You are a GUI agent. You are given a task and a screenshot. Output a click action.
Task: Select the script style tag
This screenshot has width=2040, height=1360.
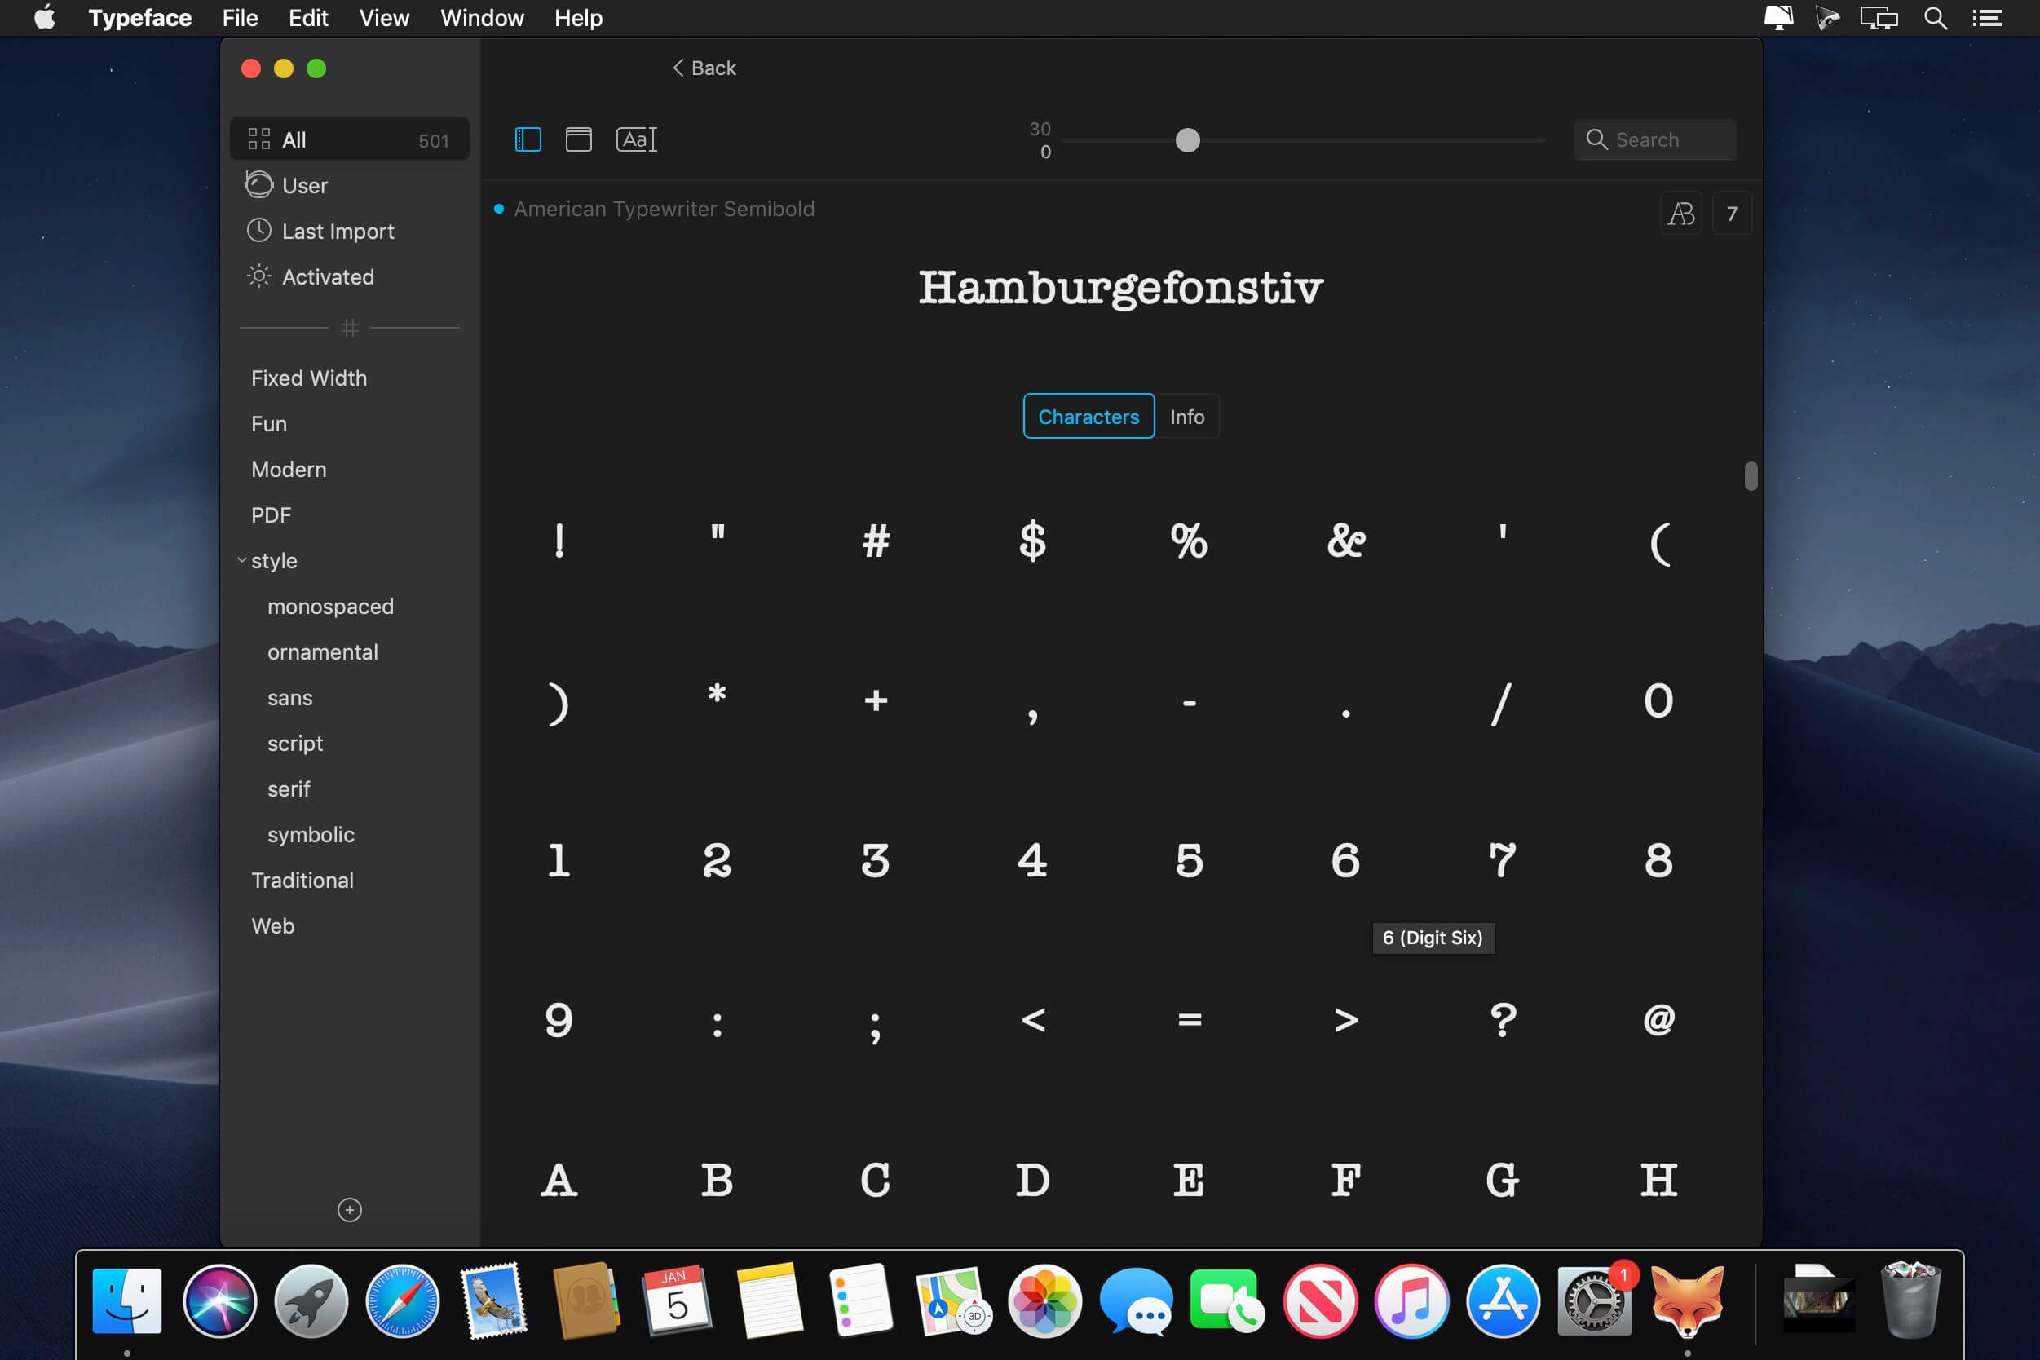[295, 744]
